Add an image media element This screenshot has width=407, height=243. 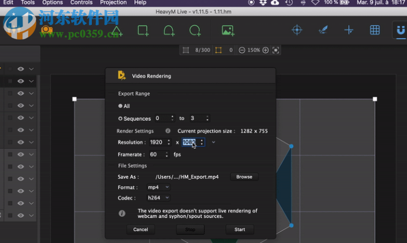[228, 30]
